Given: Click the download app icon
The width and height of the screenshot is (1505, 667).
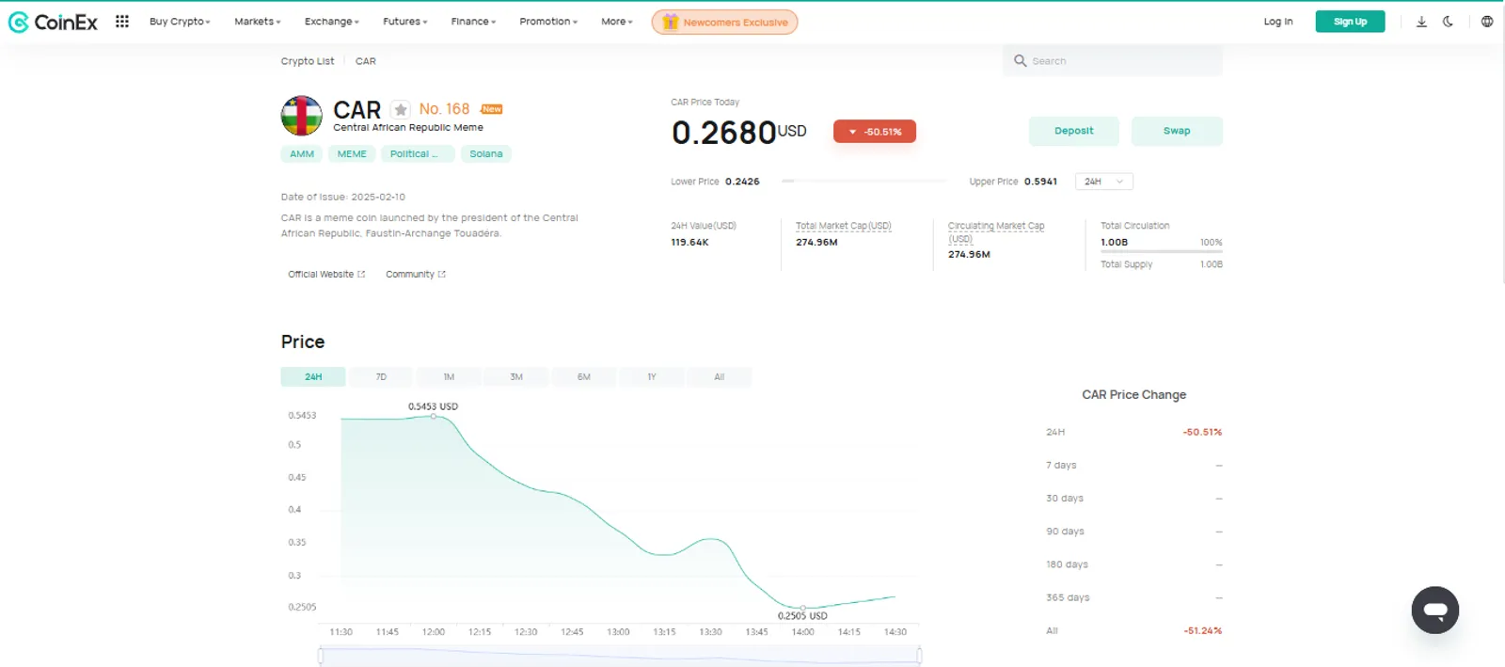Looking at the screenshot, I should pyautogui.click(x=1421, y=22).
